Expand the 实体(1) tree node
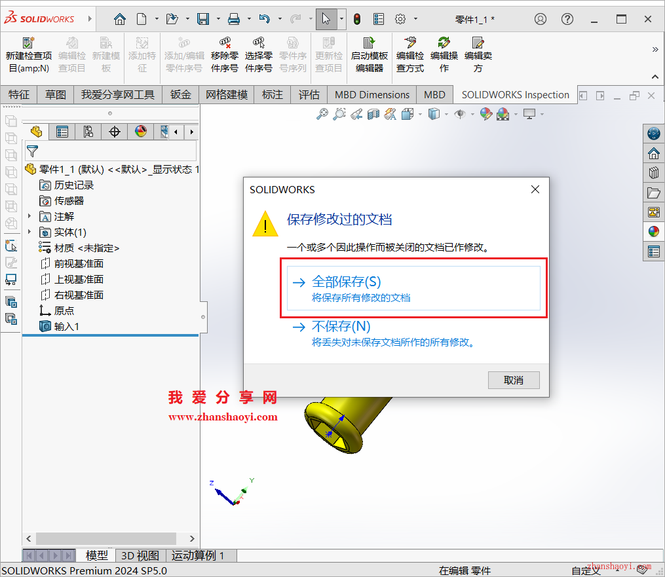The image size is (665, 577). (x=29, y=232)
